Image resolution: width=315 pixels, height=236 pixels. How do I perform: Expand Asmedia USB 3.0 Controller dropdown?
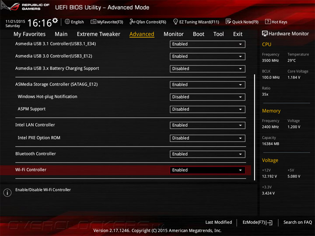207,56
